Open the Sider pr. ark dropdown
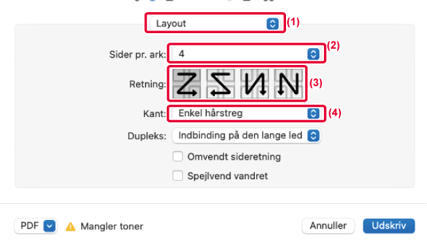427x247 pixels. tap(247, 54)
